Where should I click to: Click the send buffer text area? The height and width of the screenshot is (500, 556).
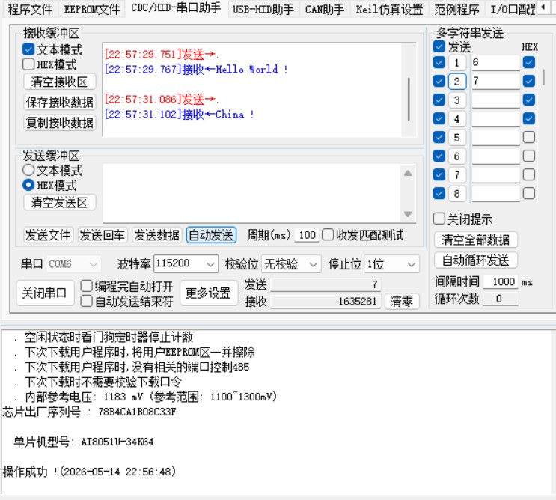click(251, 193)
